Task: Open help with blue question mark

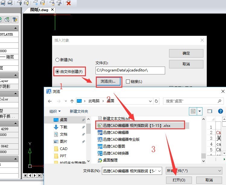Action: coord(221,111)
